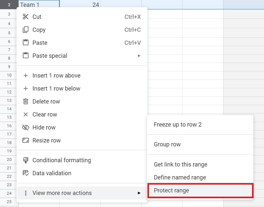Click the Paste special clipboard icon

(x=26, y=55)
